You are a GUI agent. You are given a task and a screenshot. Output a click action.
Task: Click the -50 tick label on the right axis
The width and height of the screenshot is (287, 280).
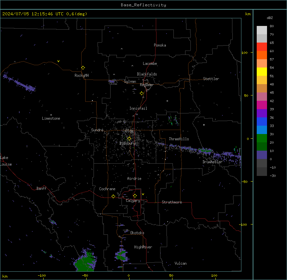coord(244,182)
